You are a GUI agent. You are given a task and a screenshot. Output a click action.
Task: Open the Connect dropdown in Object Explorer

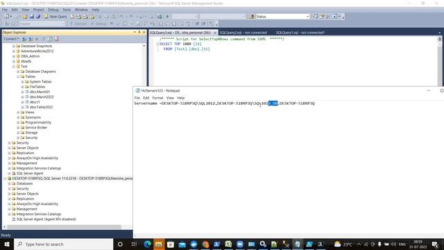point(11,39)
